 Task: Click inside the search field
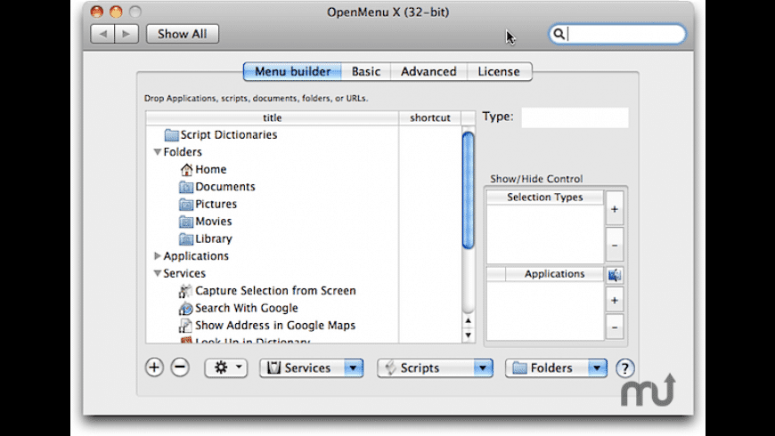(618, 34)
